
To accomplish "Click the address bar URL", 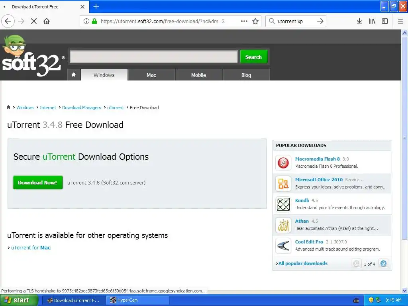I will click(163, 21).
